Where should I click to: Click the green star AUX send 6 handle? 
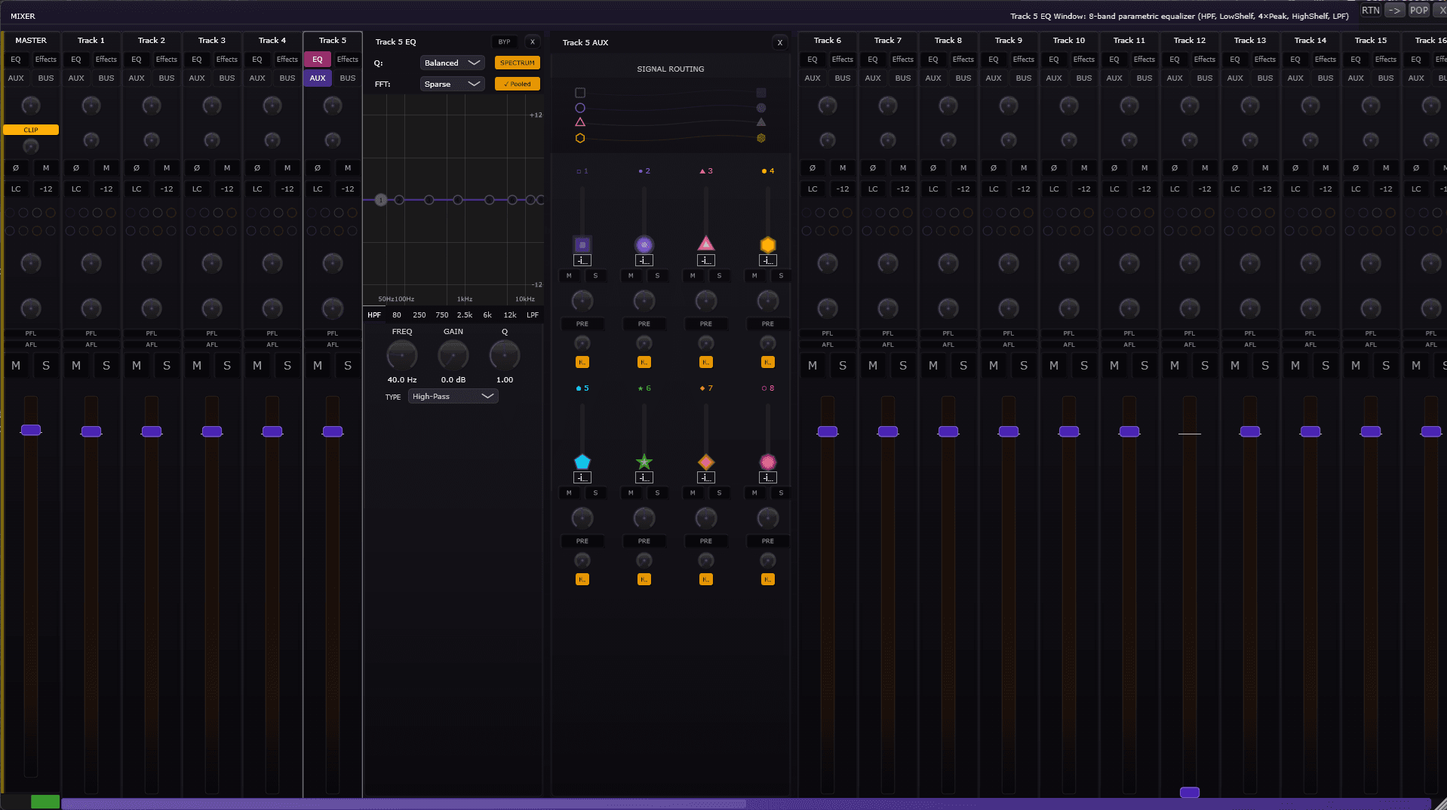[x=644, y=462]
